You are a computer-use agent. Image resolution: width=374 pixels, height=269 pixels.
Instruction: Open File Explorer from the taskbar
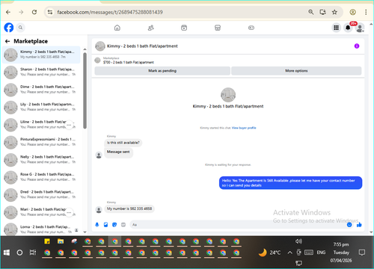click(x=61, y=241)
